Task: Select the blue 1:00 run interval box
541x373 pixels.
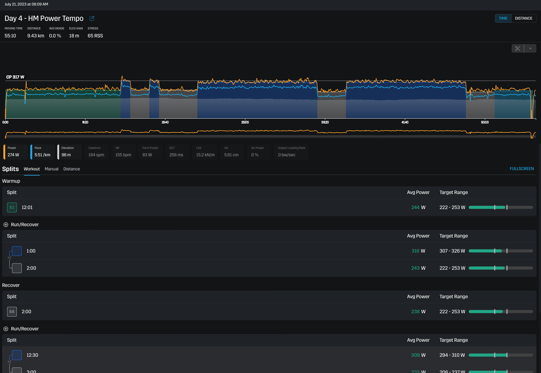Action: pos(17,251)
